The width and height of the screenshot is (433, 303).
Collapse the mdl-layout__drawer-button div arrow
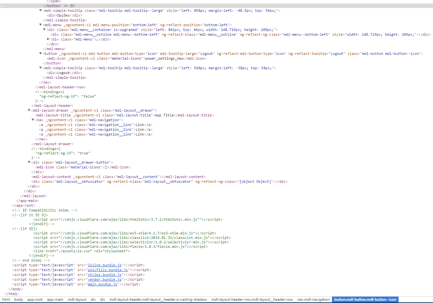pos(29,162)
